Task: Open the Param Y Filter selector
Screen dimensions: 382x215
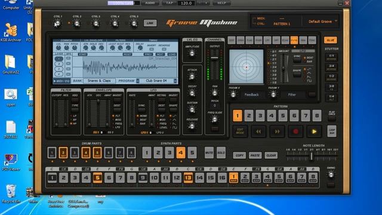Action: tap(292, 94)
